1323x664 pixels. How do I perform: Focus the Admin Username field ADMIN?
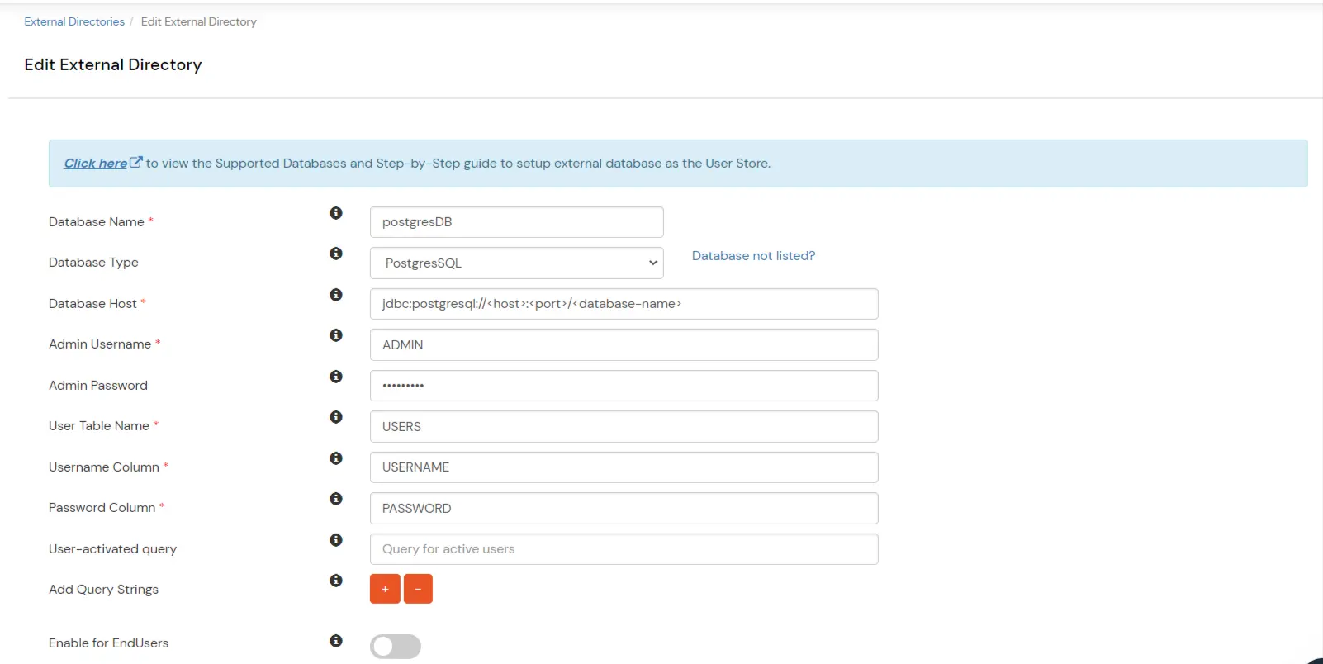coord(624,344)
